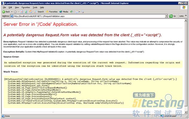This screenshot has height=119, width=189.
Task: Click the italic potentially dangerous Request.Form message
Action: [x=83, y=35]
